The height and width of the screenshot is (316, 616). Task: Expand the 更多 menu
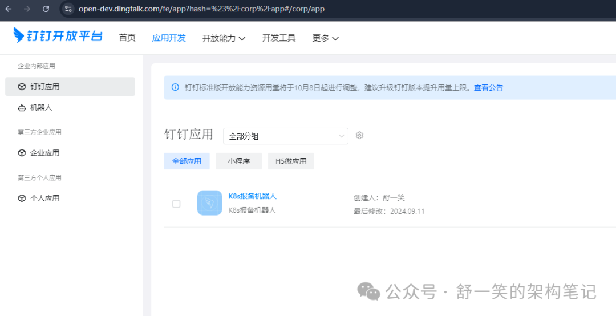(x=325, y=38)
